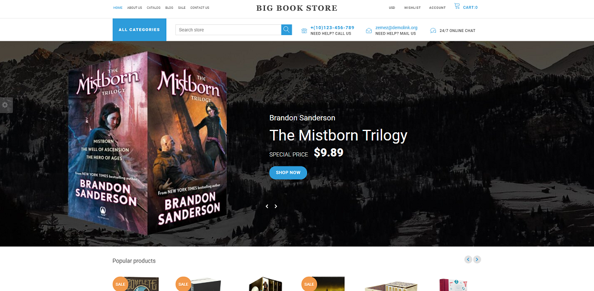Show next popular products carousel arrow
594x291 pixels.
pyautogui.click(x=478, y=259)
